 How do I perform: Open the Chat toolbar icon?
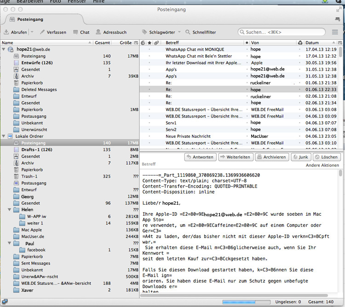pos(80,32)
